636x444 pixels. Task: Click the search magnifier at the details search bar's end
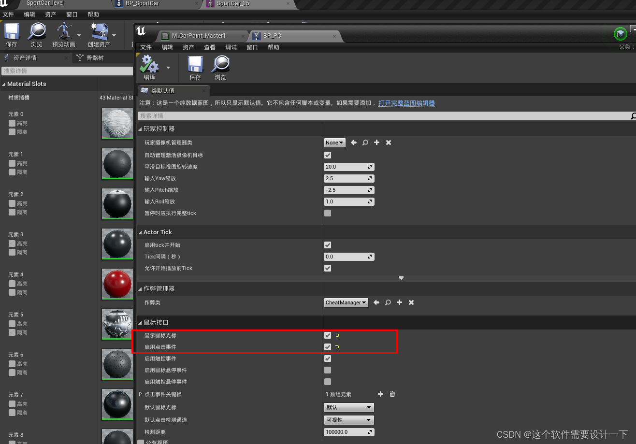point(633,116)
